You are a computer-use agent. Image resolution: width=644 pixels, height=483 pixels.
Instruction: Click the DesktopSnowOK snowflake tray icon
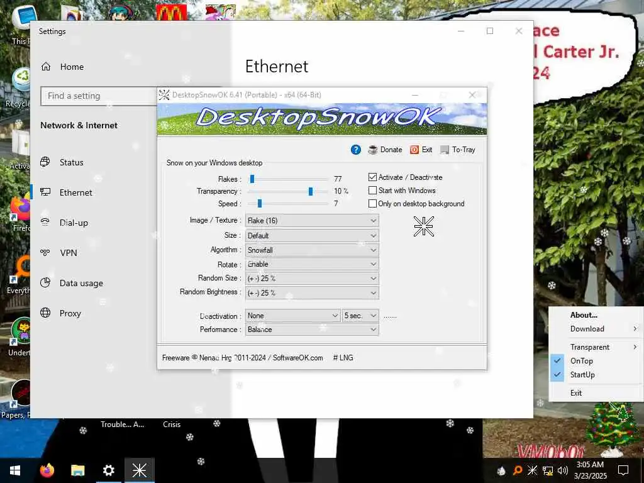pyautogui.click(x=532, y=470)
